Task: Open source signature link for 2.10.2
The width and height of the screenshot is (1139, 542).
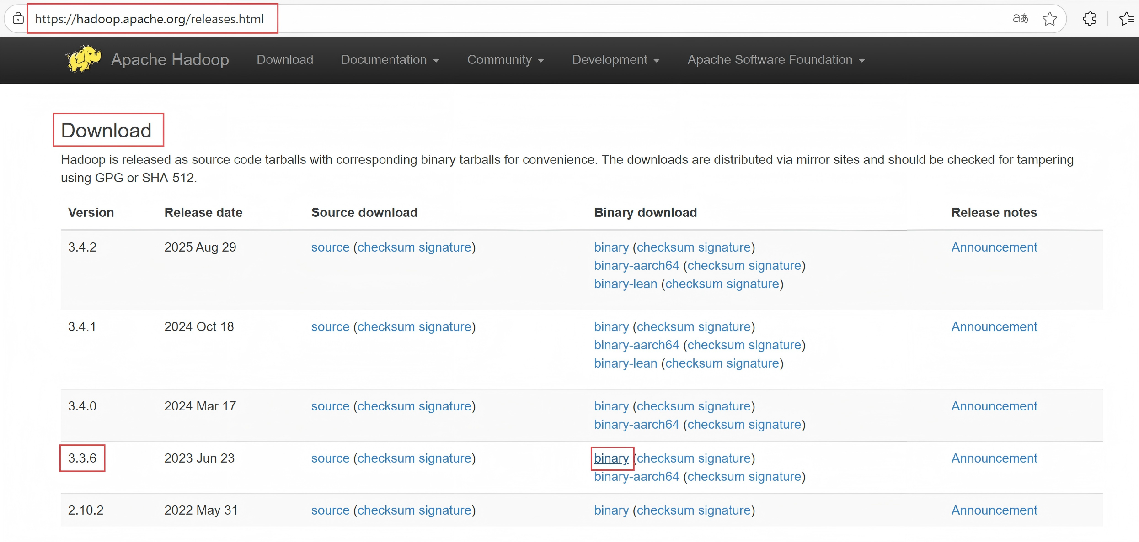Action: pyautogui.click(x=445, y=510)
